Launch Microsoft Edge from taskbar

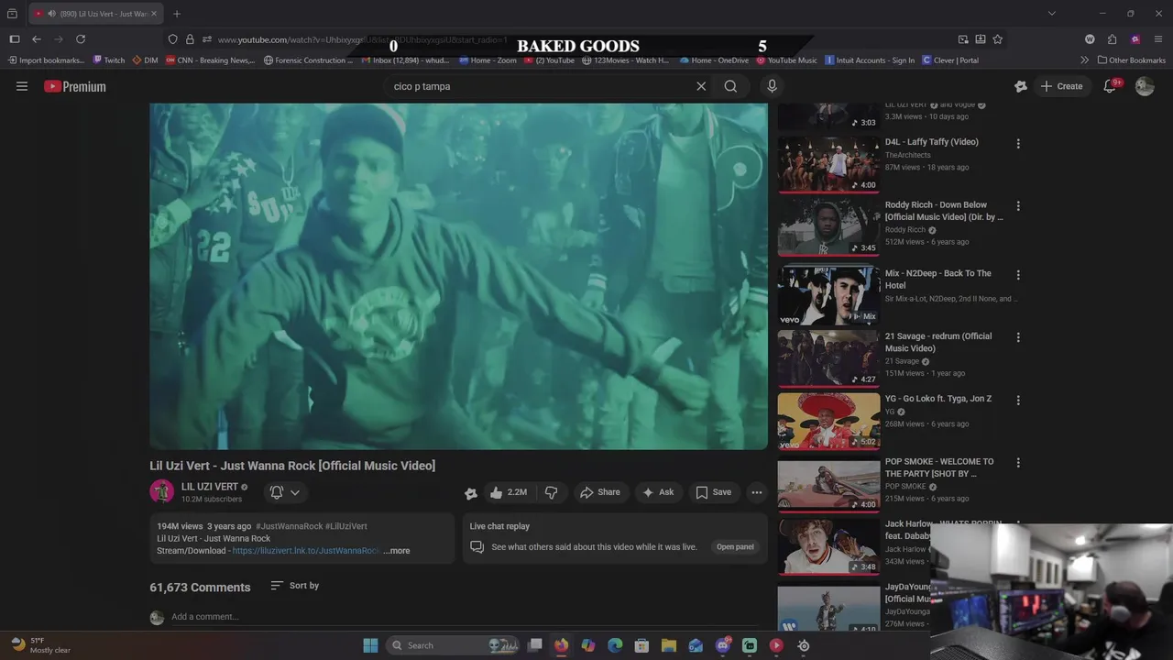point(615,645)
